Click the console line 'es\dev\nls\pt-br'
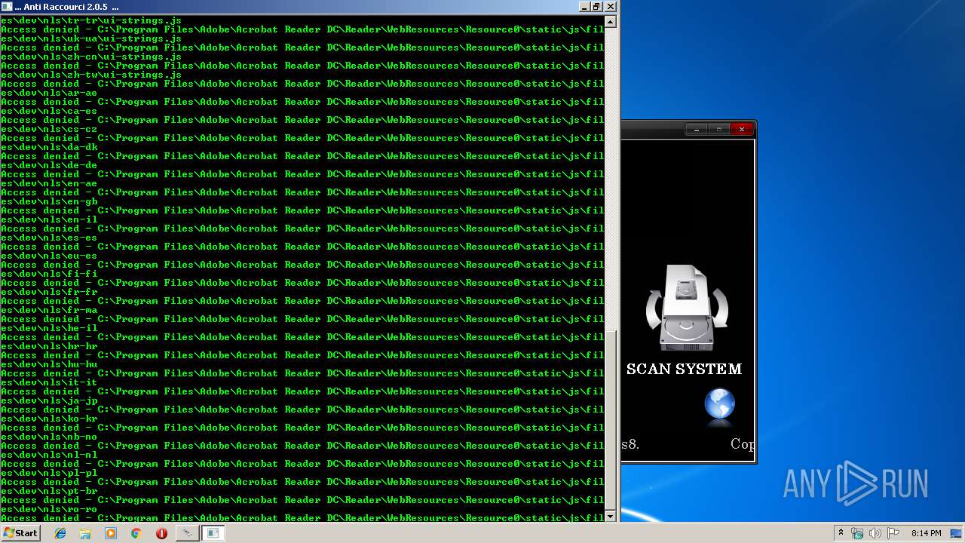This screenshot has height=543, width=965. pyautogui.click(x=49, y=491)
